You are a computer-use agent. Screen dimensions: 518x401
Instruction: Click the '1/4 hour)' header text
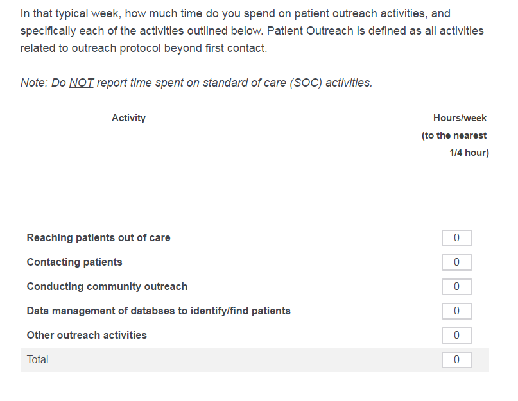(x=469, y=153)
